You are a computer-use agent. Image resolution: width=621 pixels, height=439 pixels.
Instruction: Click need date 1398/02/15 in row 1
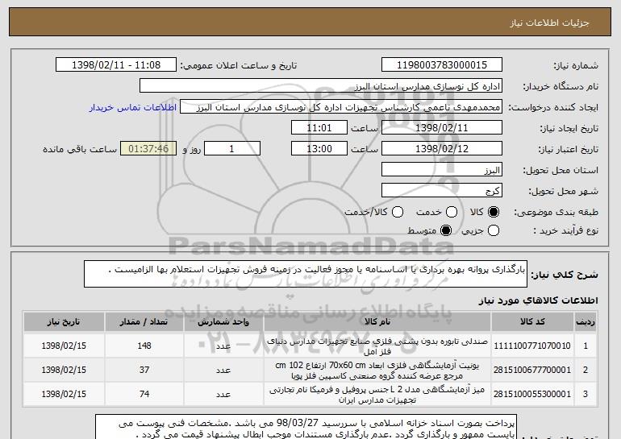pyautogui.click(x=64, y=346)
